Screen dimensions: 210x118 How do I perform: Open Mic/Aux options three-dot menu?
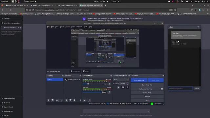click(x=109, y=92)
